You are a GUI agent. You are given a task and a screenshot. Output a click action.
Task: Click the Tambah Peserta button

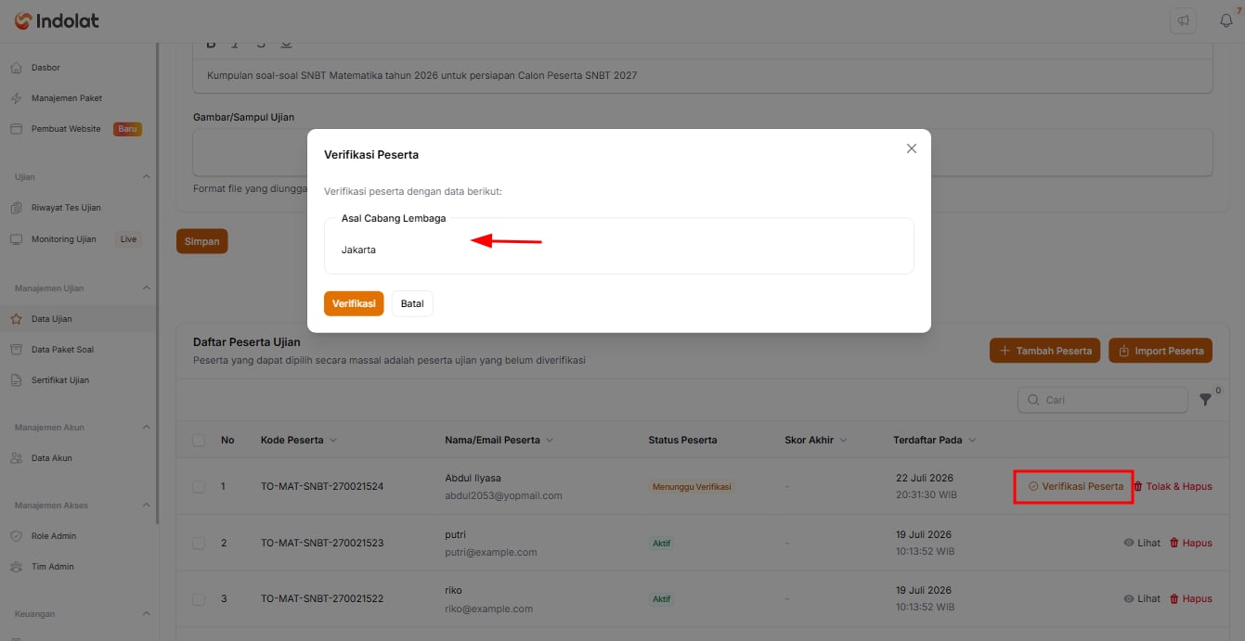(1045, 351)
